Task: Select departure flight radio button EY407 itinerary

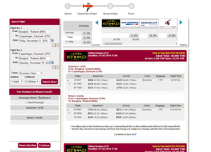Action: pyautogui.click(x=69, y=83)
